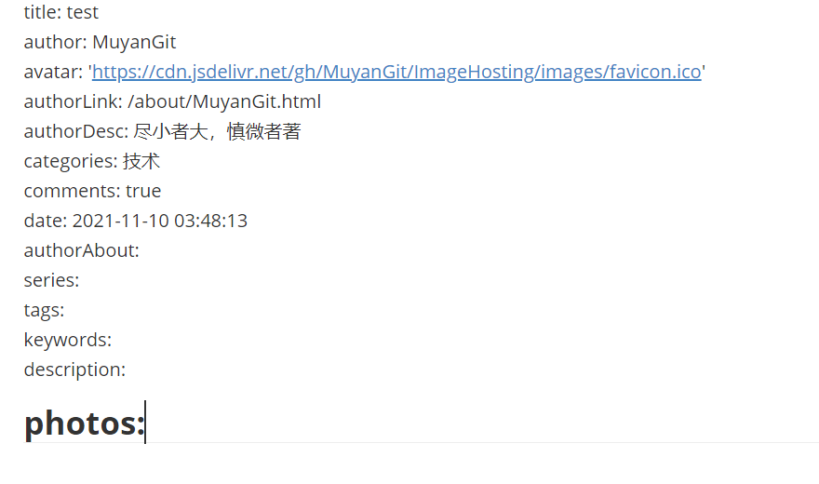The width and height of the screenshot is (819, 484).
Task: Place cursor after keywords: field
Action: (x=113, y=340)
